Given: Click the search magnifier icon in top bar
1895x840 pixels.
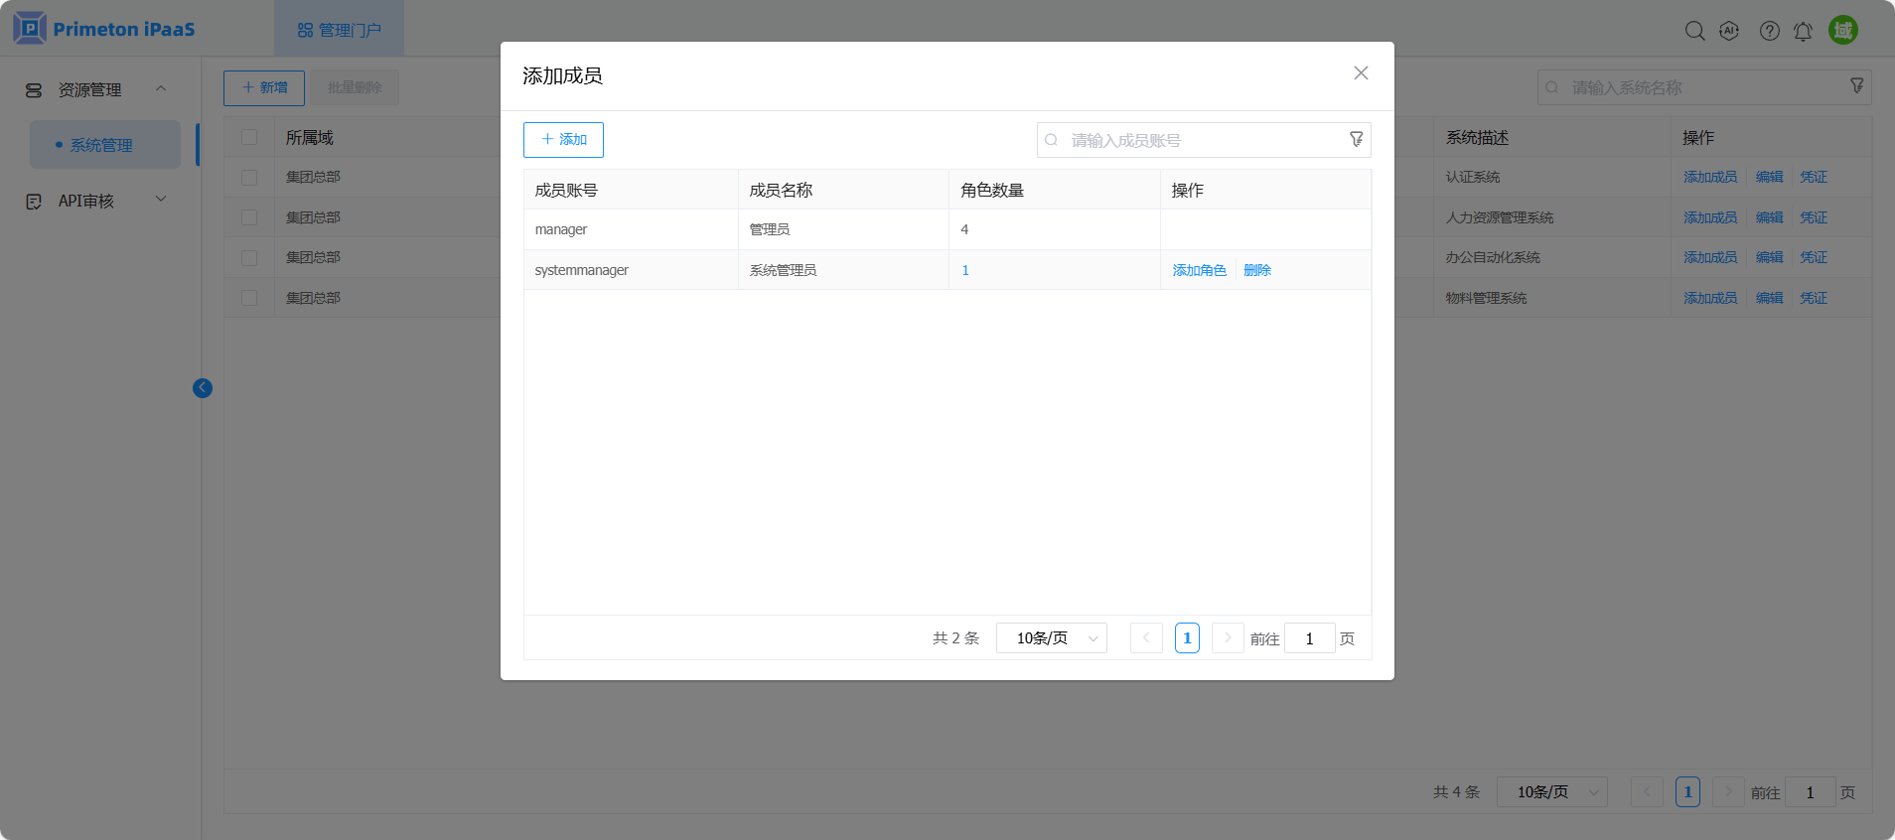Looking at the screenshot, I should click(x=1694, y=31).
